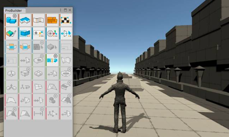
Task: Open options gear on Extrude Faces icon
Action: point(69,82)
